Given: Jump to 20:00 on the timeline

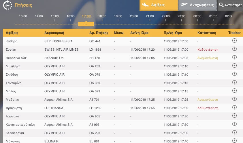Looking at the screenshot, I should 134,16.
